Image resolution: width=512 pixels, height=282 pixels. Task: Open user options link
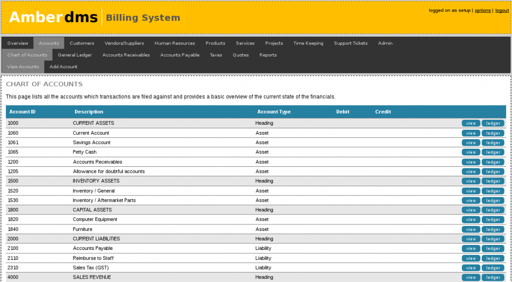[482, 11]
